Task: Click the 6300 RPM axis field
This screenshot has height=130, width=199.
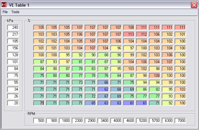Action: 168,121
